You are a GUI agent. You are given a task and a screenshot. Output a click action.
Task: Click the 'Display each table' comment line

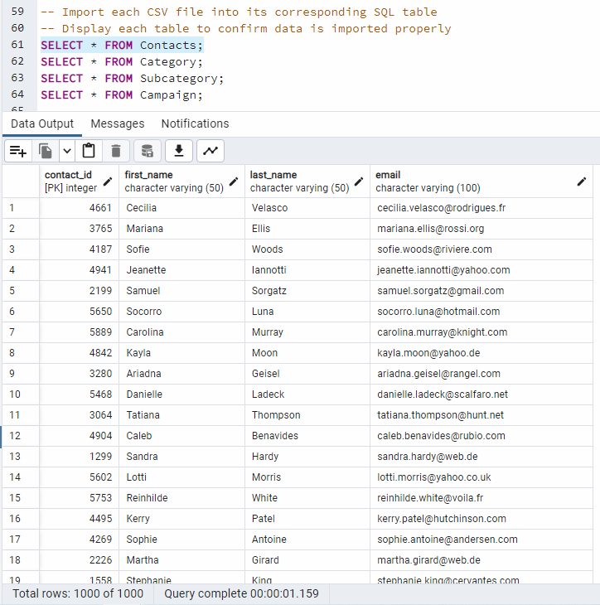pyautogui.click(x=246, y=29)
